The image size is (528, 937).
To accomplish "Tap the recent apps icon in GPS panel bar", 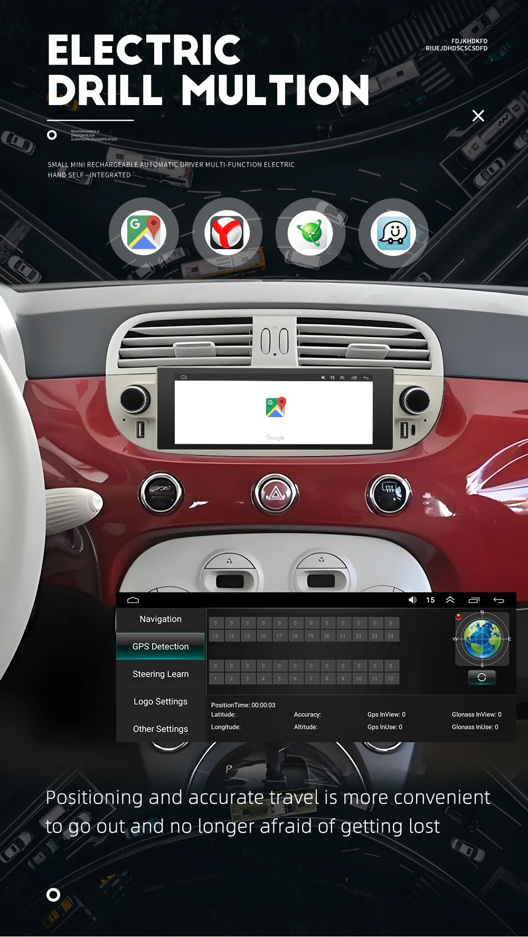I will (x=474, y=600).
